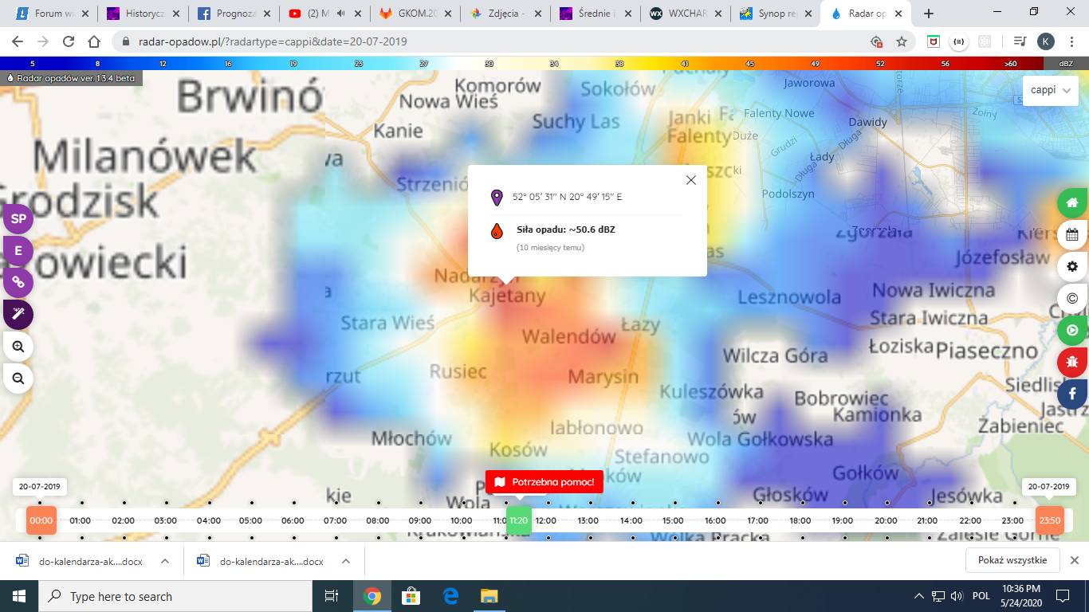Click the red Potrzebna pomoc! button
This screenshot has height=612, width=1089.
point(544,482)
